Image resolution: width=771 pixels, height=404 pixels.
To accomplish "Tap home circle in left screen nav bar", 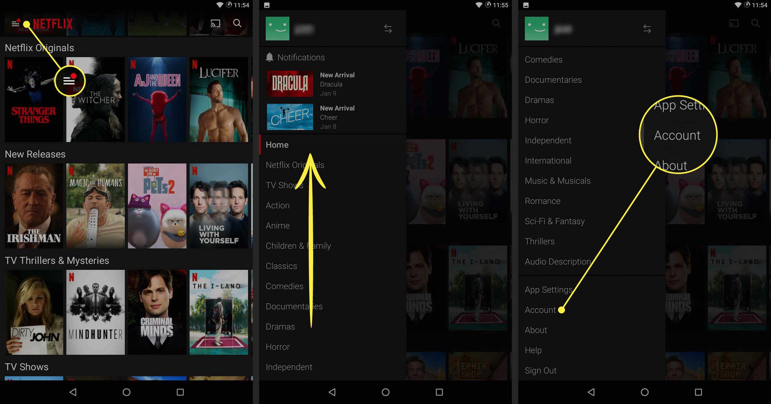I will point(126,392).
